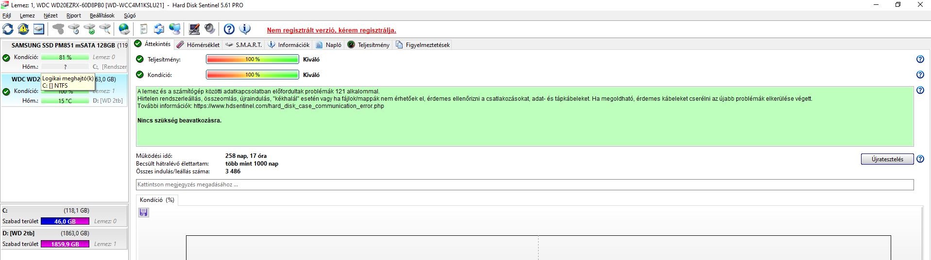Click the blue arrows send report icon
Screen dimensions: 931x260
pos(159,29)
